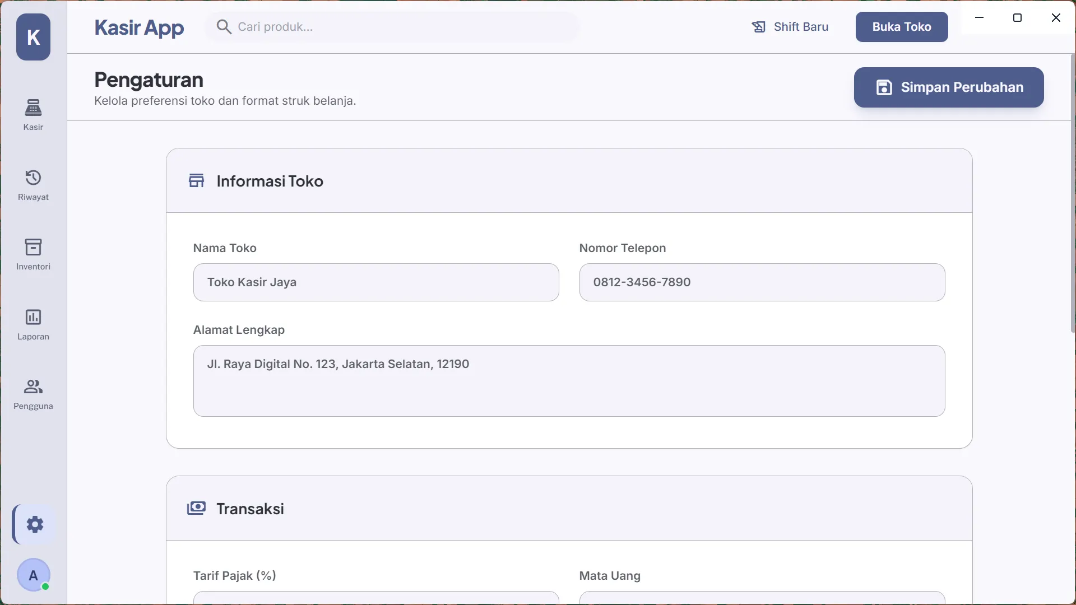The image size is (1076, 605).
Task: Click the Pengaturan page heading
Action: click(x=149, y=80)
